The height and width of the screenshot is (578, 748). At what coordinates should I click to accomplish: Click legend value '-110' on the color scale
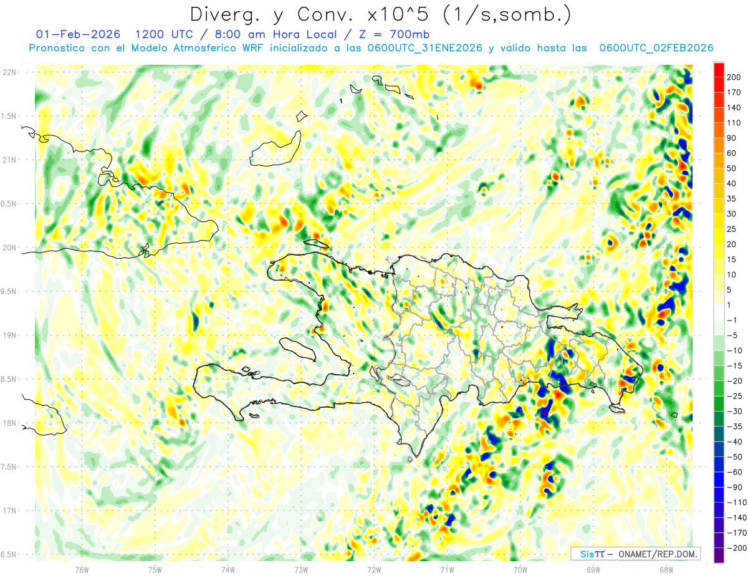tap(736, 503)
